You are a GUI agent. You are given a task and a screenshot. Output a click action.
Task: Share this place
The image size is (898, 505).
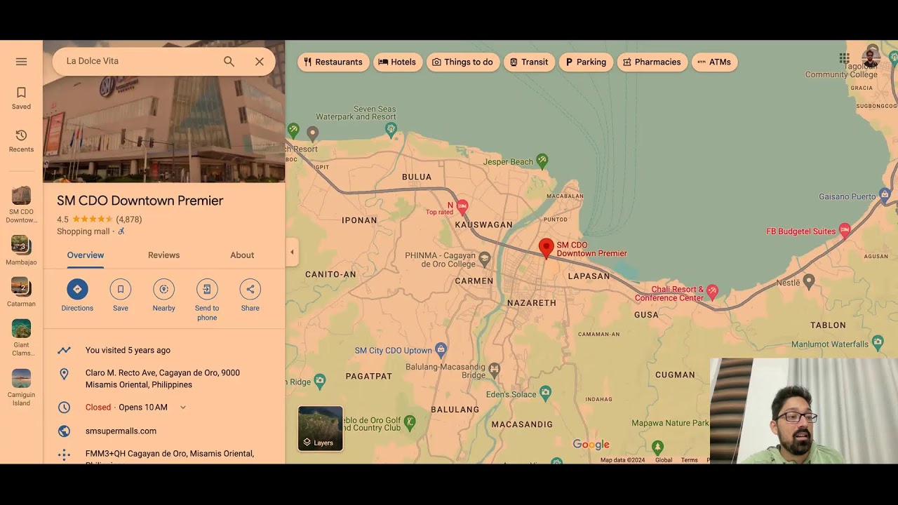(x=250, y=295)
